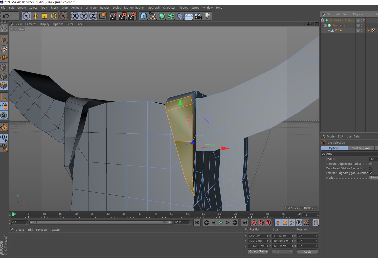Open the selection Mode dropdown

[374, 178]
